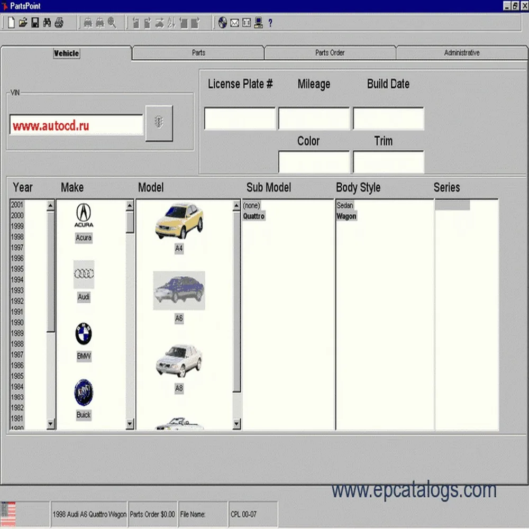
Task: Click Parts Order $0.00 status panel
Action: coord(152,514)
